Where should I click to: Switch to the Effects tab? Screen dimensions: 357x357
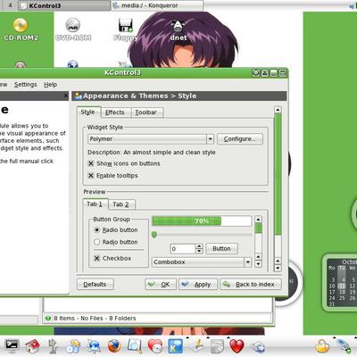(x=115, y=112)
